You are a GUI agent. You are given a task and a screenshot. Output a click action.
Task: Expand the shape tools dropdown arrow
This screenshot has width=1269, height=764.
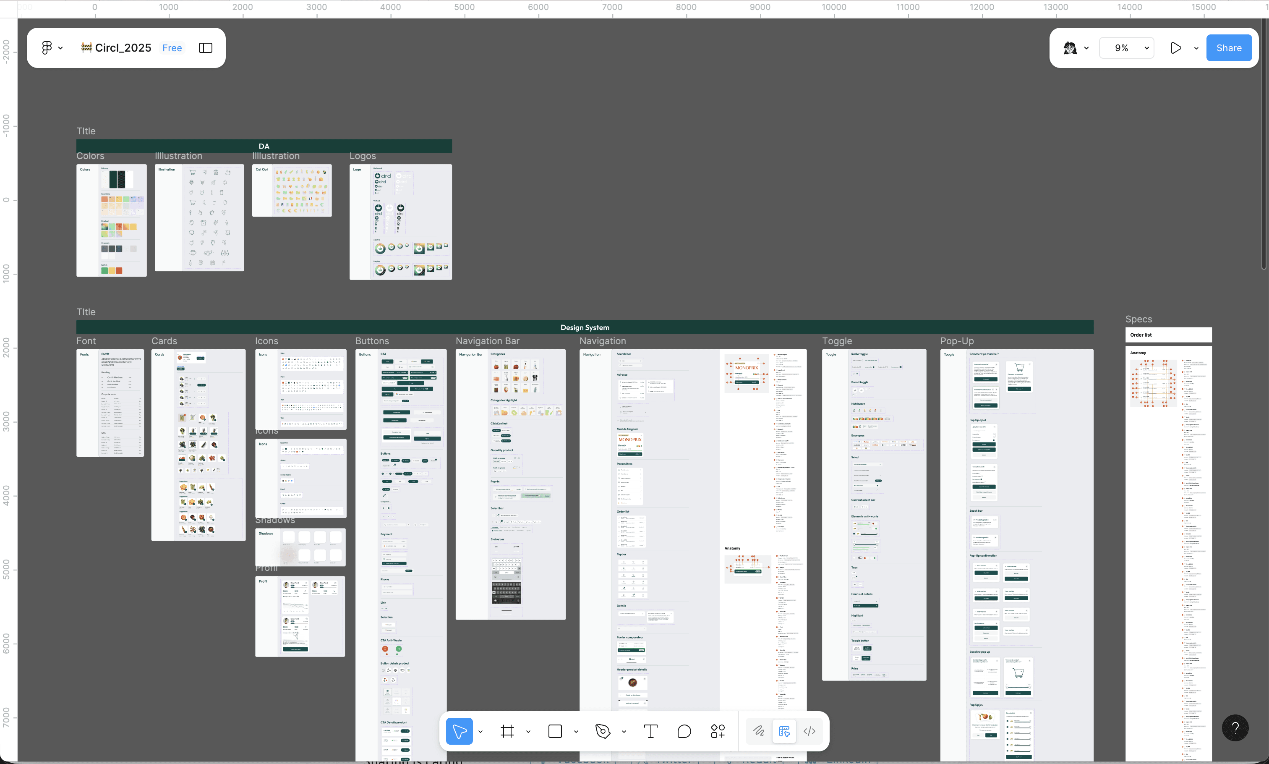(x=576, y=732)
